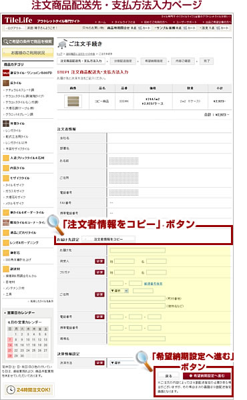Click the 注文者情報をコピー button
The height and width of the screenshot is (400, 247).
(108, 239)
